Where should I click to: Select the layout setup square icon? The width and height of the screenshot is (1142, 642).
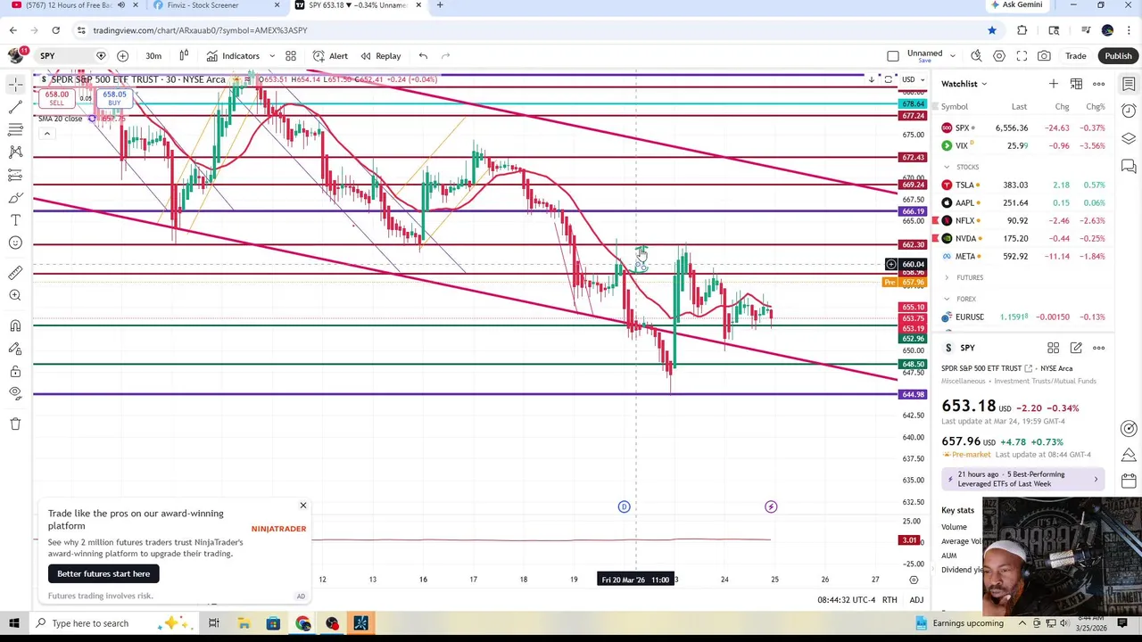click(x=893, y=55)
